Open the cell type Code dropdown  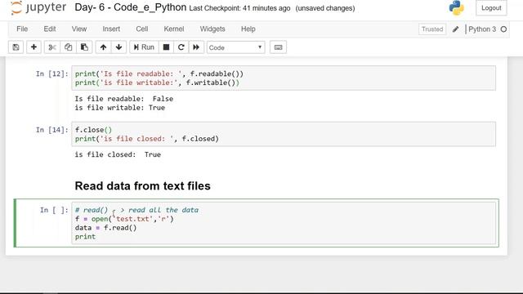pos(236,47)
